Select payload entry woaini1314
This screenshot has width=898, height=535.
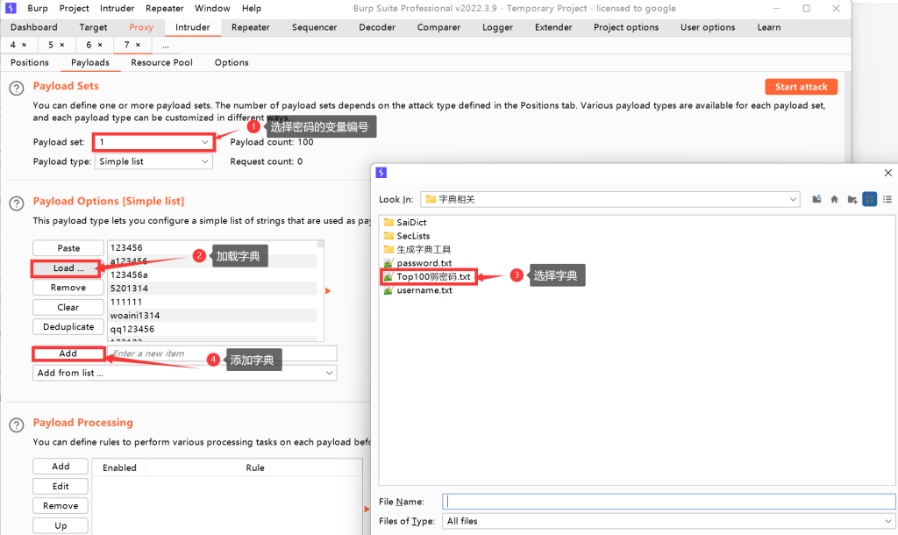[x=212, y=316]
